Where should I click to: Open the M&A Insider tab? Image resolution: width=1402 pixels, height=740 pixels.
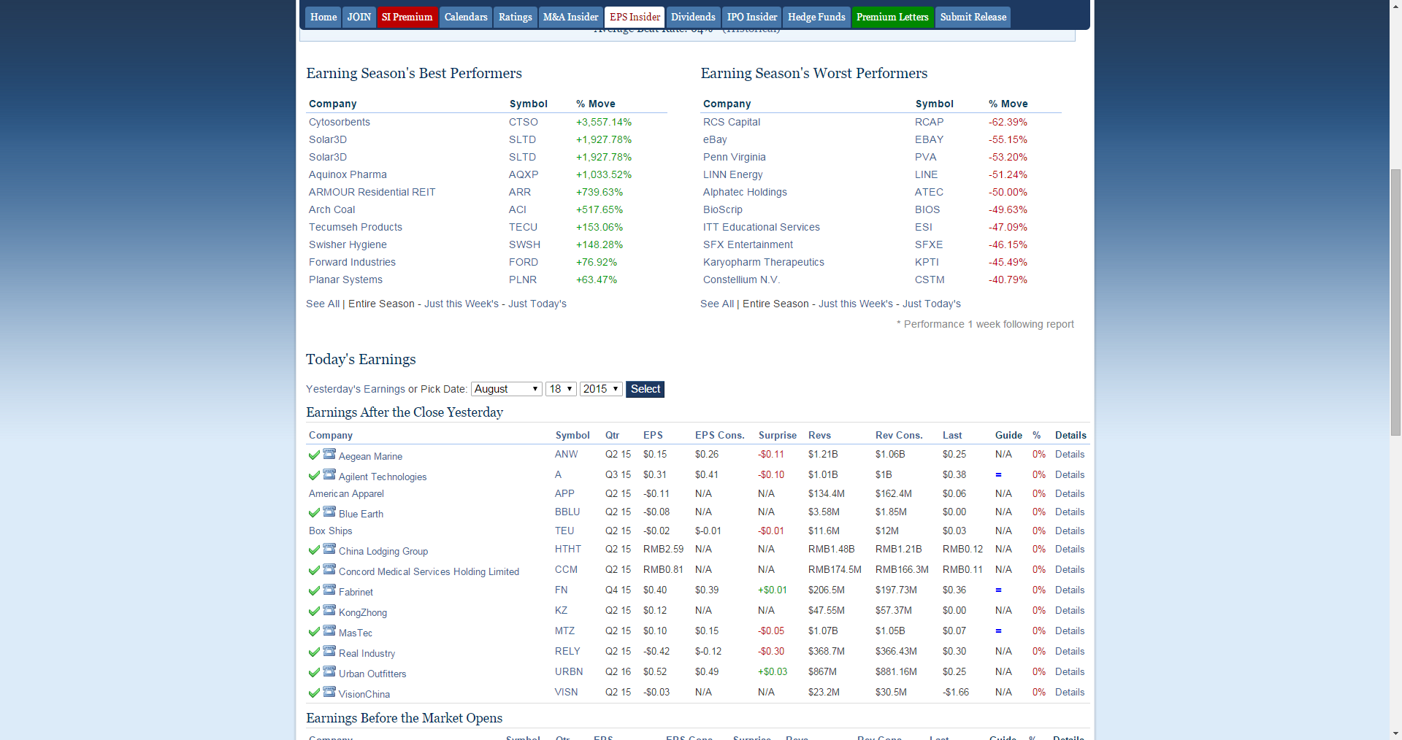pos(571,17)
